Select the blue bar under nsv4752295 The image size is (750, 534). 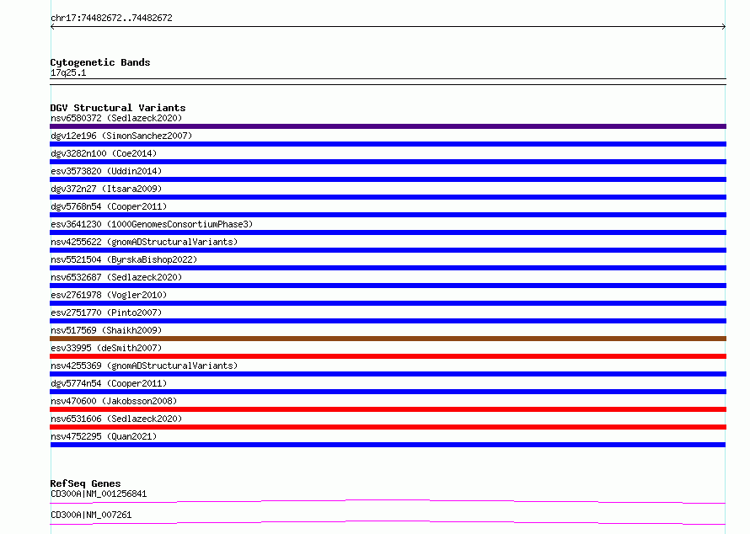coord(388,445)
